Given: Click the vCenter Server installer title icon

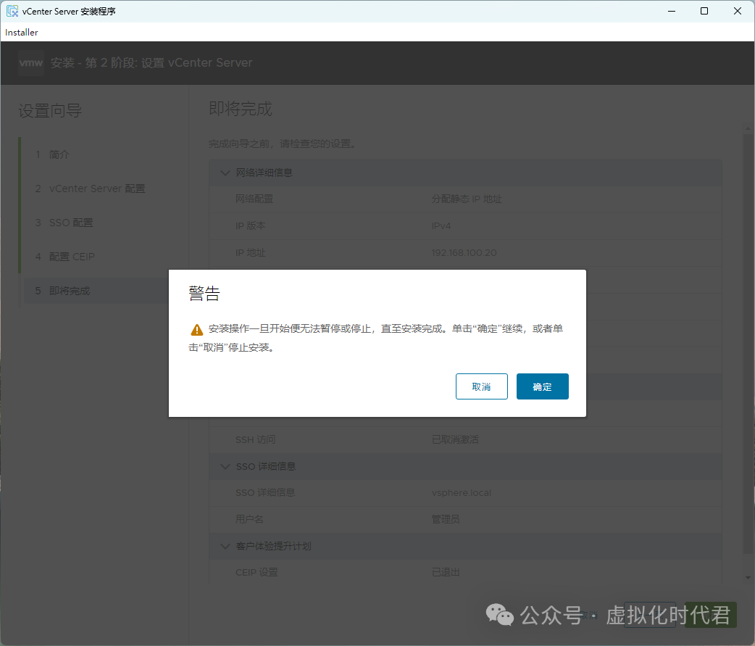Looking at the screenshot, I should (12, 11).
